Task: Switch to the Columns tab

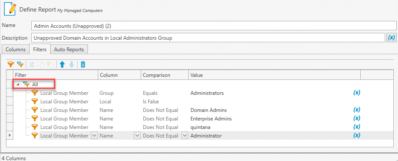Action: click(x=15, y=50)
